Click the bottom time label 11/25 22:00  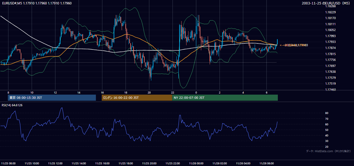tap(173, 163)
